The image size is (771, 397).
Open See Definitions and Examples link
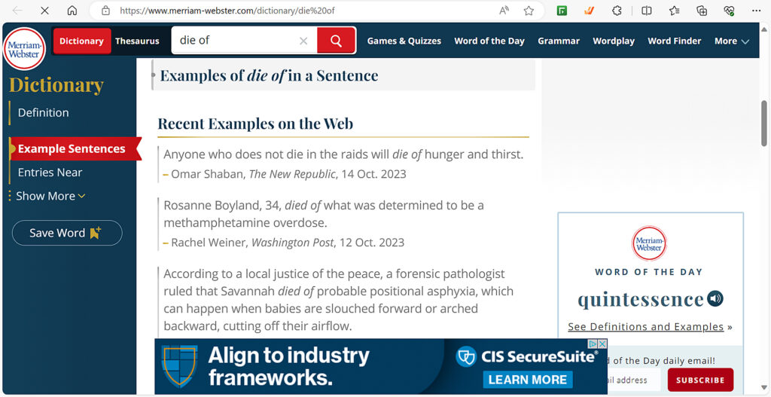645,327
